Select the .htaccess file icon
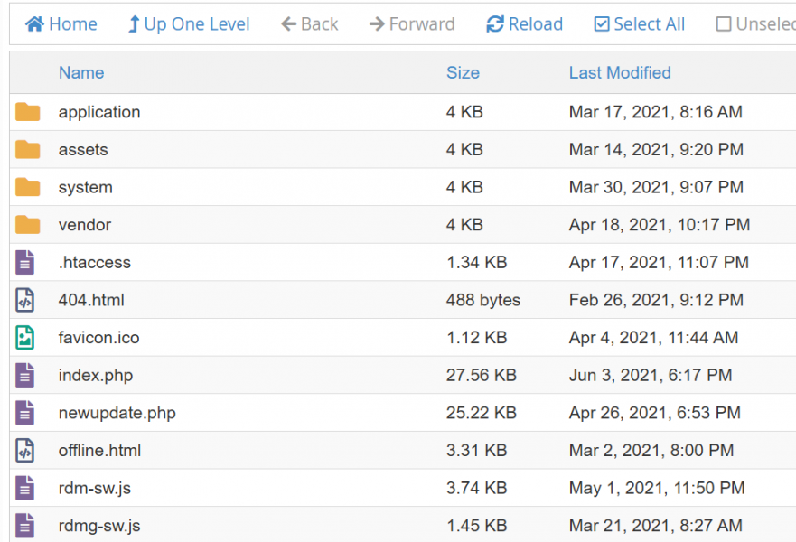Viewport: 796px width, 542px height. click(x=25, y=263)
